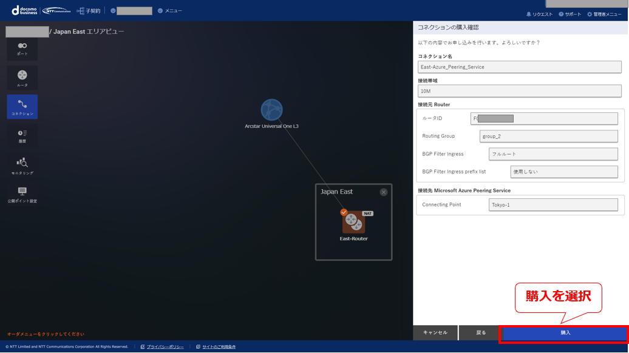Open the ポート (Port) sidebar icon
This screenshot has width=629, height=353.
(22, 49)
